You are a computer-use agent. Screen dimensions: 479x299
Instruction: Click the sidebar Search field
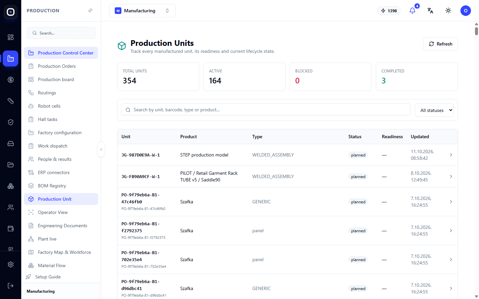tap(61, 33)
